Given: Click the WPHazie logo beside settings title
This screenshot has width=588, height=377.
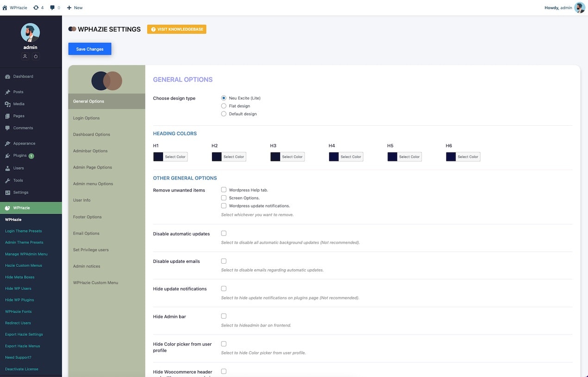Looking at the screenshot, I should 72,29.
